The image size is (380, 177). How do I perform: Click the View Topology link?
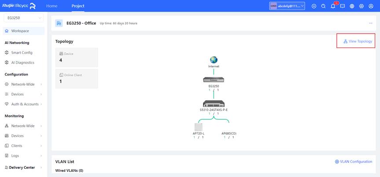[x=358, y=41]
